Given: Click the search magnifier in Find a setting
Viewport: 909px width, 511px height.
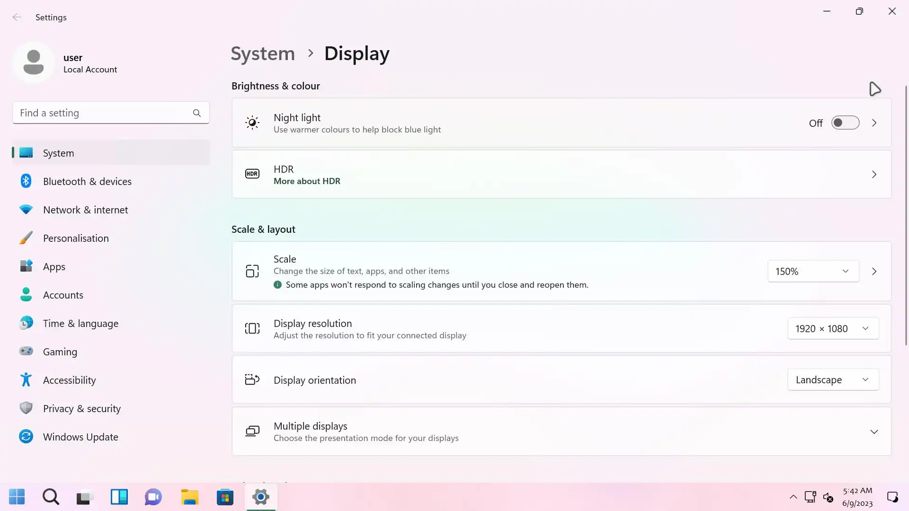Looking at the screenshot, I should tap(197, 113).
